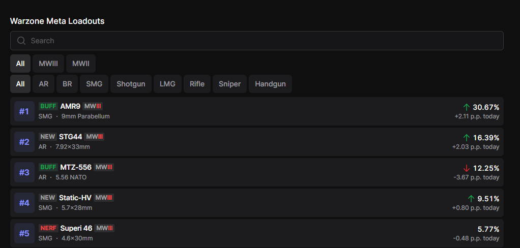Click the #5 rank badge
The width and height of the screenshot is (520, 248).
(x=24, y=233)
